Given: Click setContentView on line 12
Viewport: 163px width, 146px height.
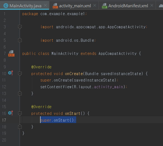Looking at the screenshot, I should [x=56, y=87].
